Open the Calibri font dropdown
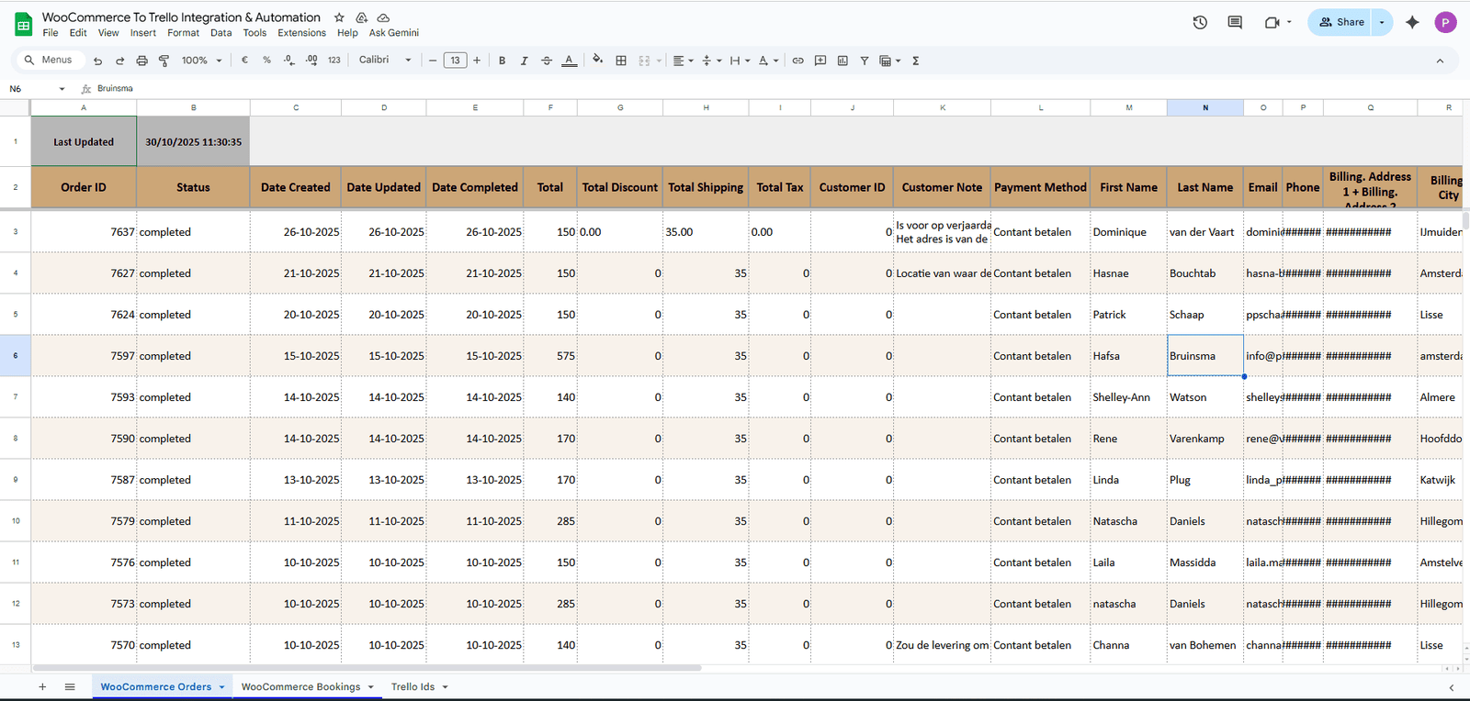The image size is (1470, 701). [385, 60]
